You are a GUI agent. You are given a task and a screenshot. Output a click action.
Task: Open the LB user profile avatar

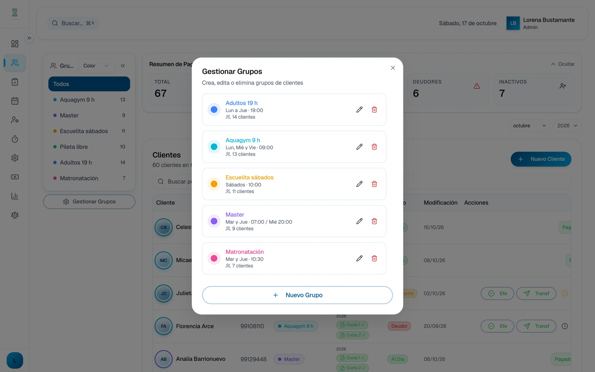[513, 23]
